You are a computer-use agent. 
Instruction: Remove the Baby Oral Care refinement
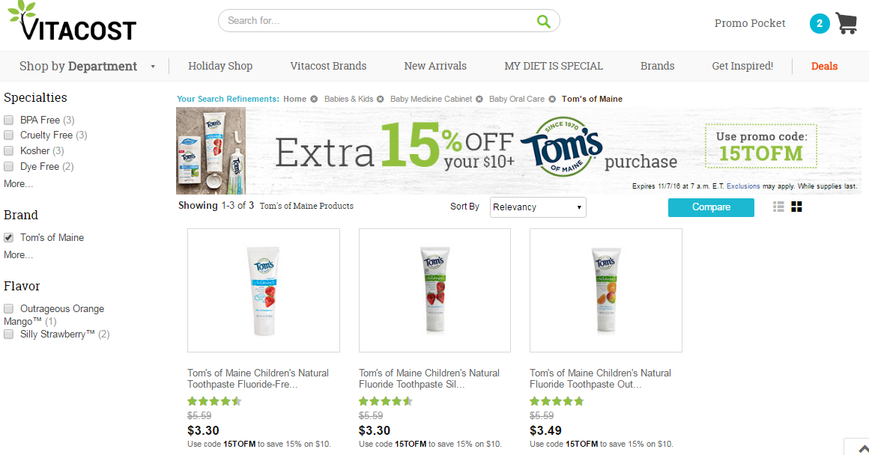click(552, 99)
